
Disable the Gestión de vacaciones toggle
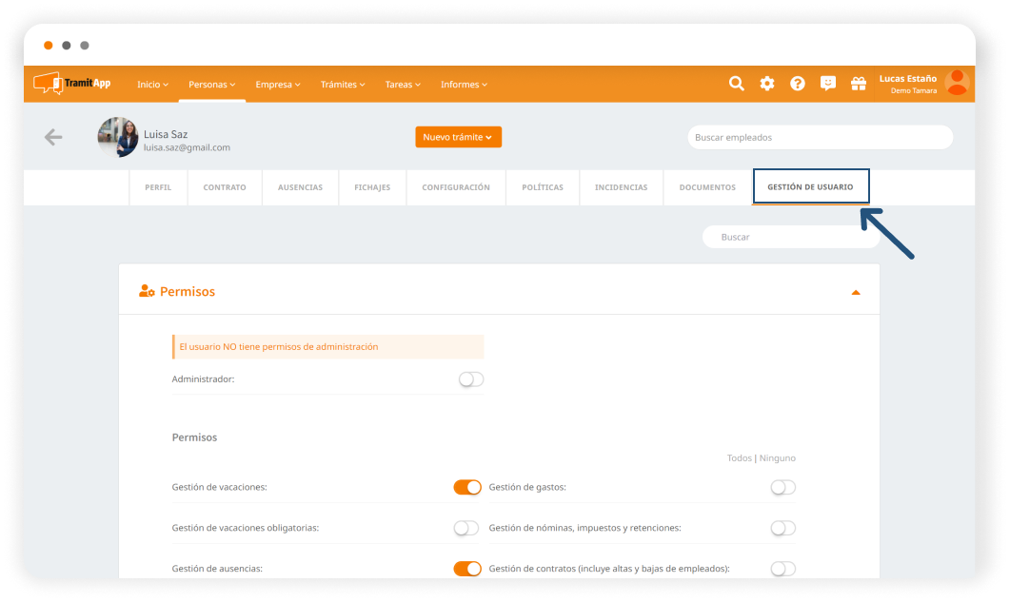point(467,487)
